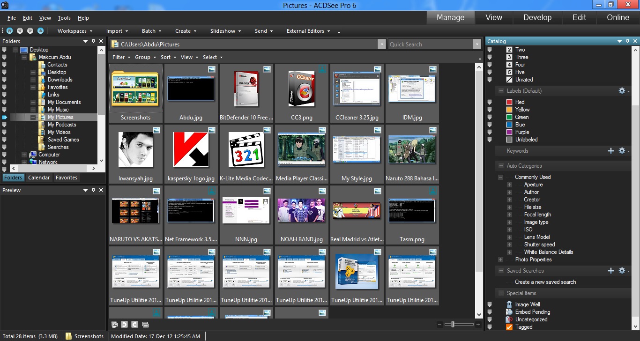The image size is (640, 341).
Task: Auto-hide the Catalog pane pin icon
Action: 627,41
